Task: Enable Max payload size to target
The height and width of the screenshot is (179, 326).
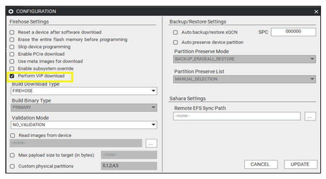Action: coord(13,155)
